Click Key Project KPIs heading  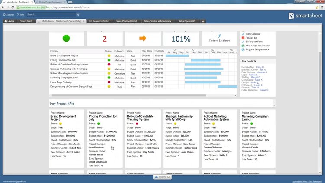(62, 104)
